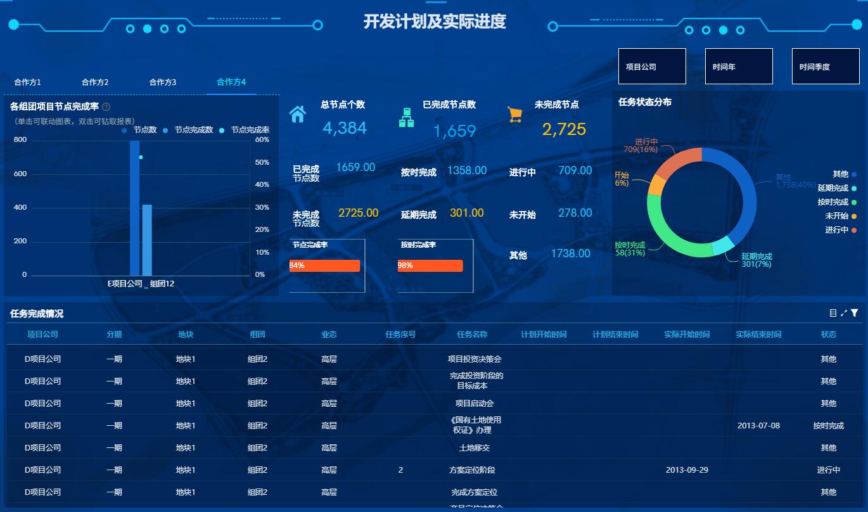This screenshot has height=512, width=868.
Task: Open the 时间年 filter selector
Action: 739,66
